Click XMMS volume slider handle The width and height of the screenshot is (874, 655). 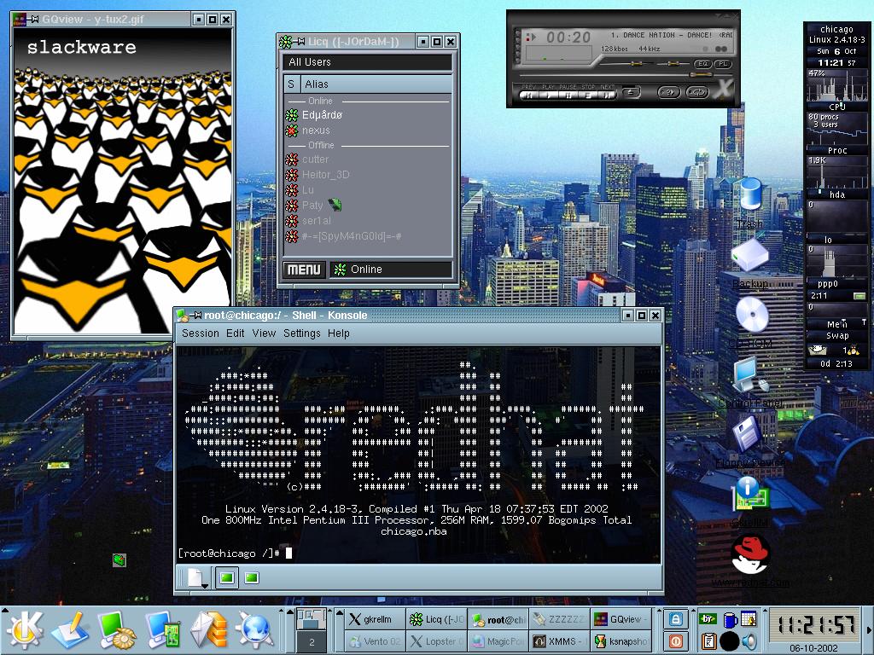click(637, 63)
